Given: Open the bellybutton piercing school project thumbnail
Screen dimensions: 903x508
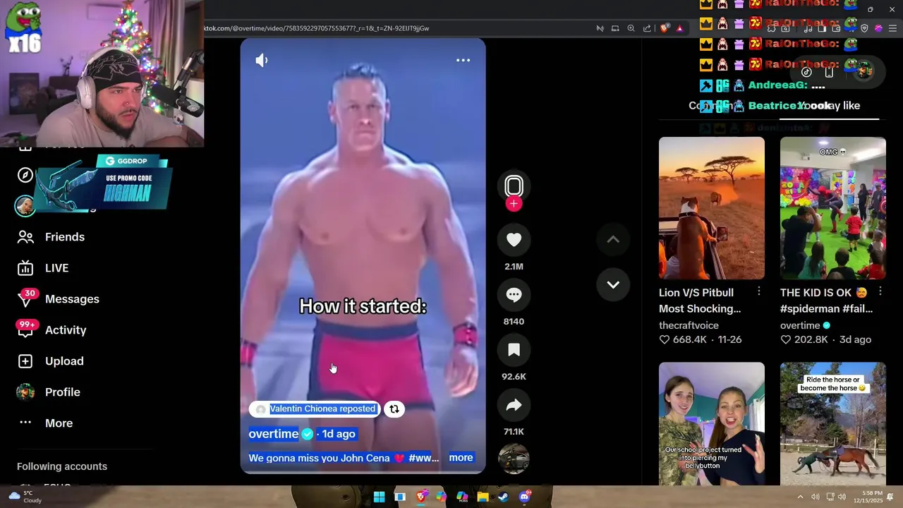Looking at the screenshot, I should point(712,423).
